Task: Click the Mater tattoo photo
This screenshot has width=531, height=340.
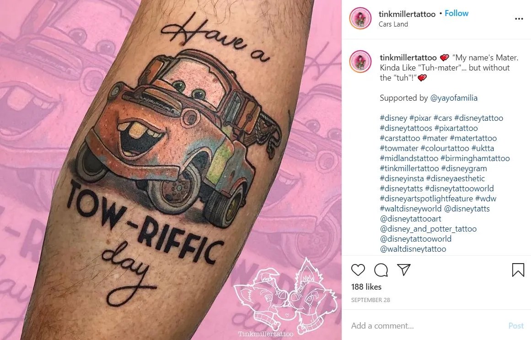Action: (171, 170)
